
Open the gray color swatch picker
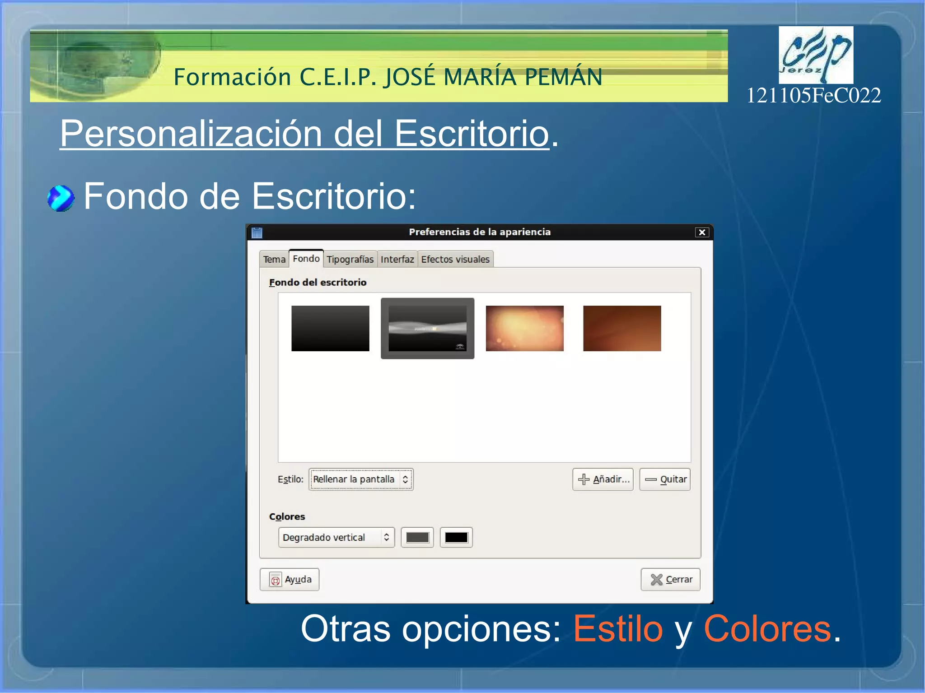click(x=417, y=537)
